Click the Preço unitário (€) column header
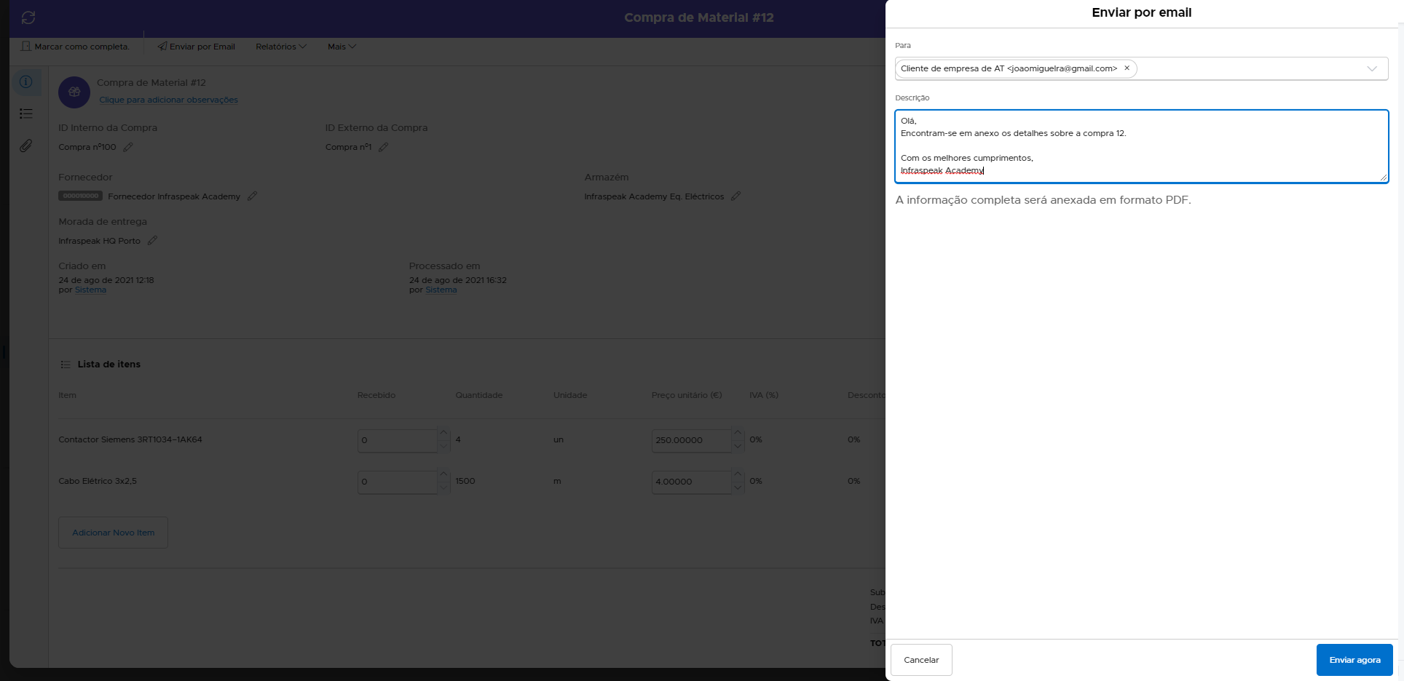The image size is (1404, 681). pos(687,395)
